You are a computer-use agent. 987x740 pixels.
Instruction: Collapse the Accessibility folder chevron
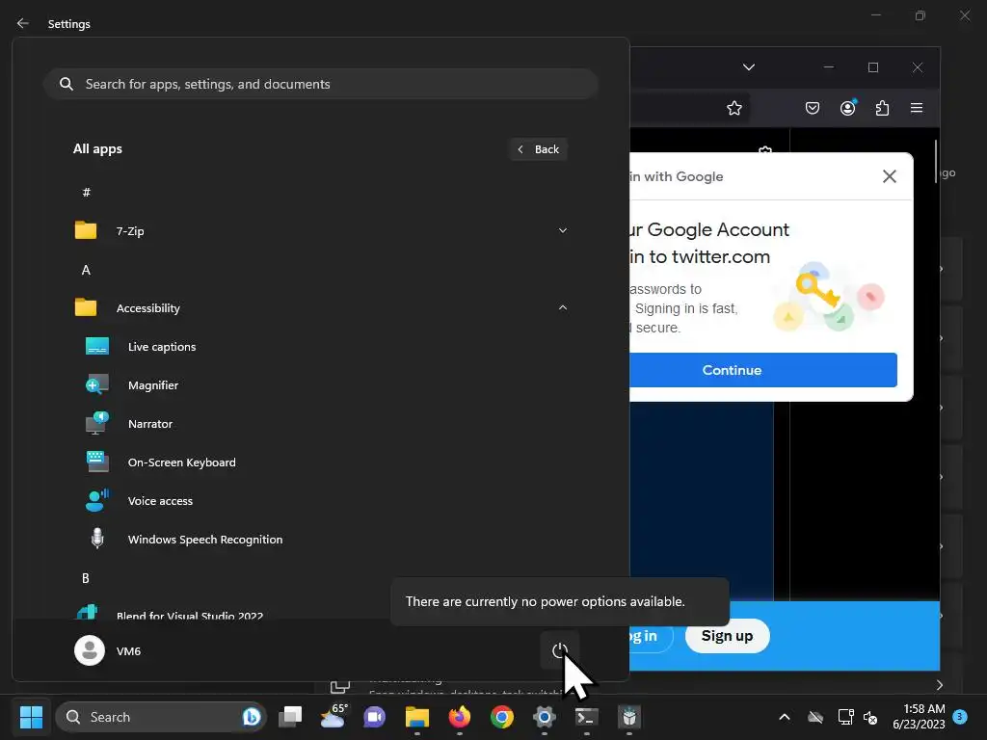[x=563, y=307]
